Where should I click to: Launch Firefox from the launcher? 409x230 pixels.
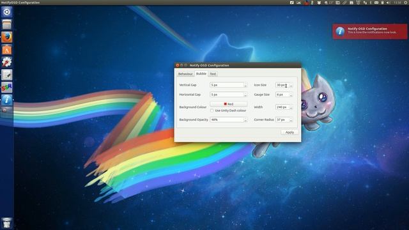pyautogui.click(x=7, y=37)
